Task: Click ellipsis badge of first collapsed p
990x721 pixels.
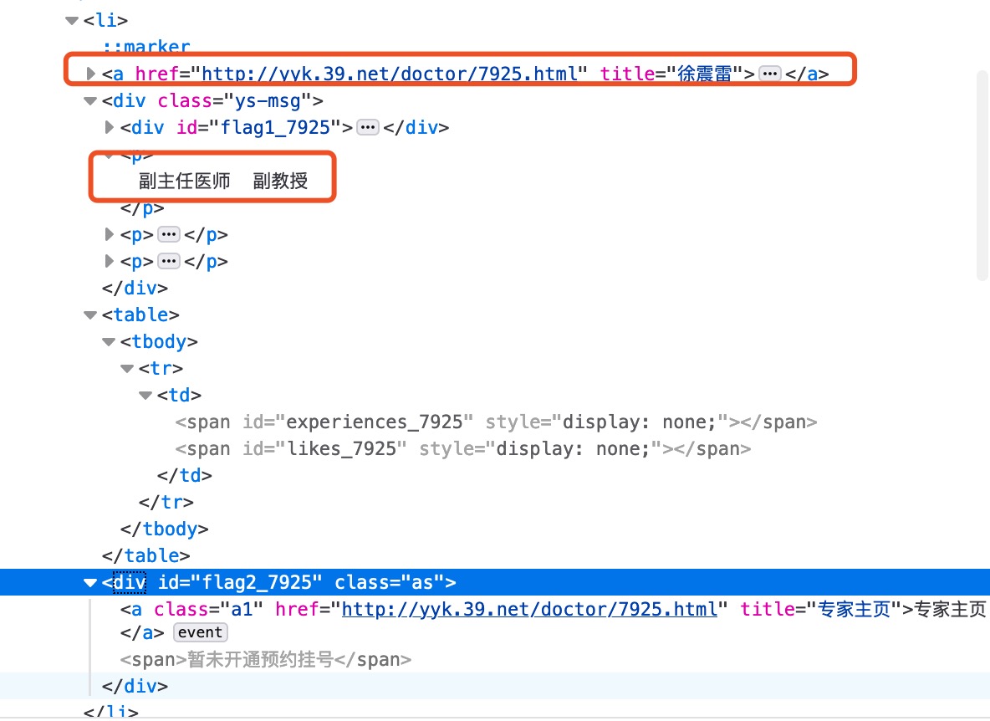Action: pyautogui.click(x=169, y=235)
